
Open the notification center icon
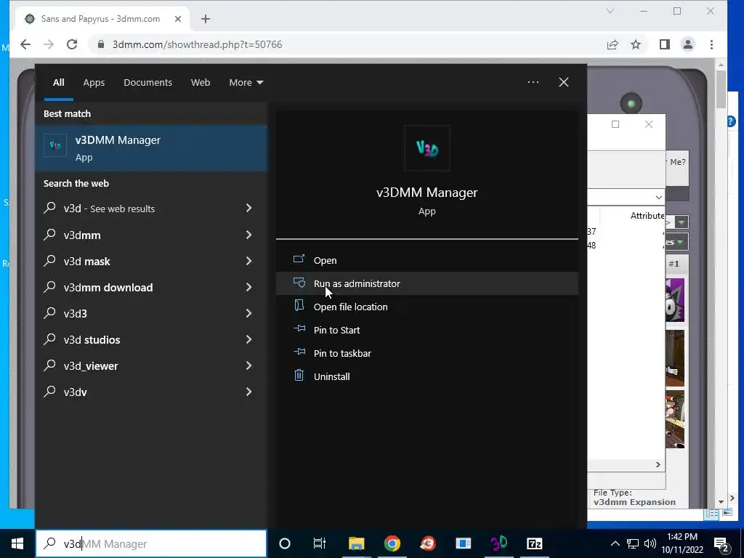click(x=721, y=543)
